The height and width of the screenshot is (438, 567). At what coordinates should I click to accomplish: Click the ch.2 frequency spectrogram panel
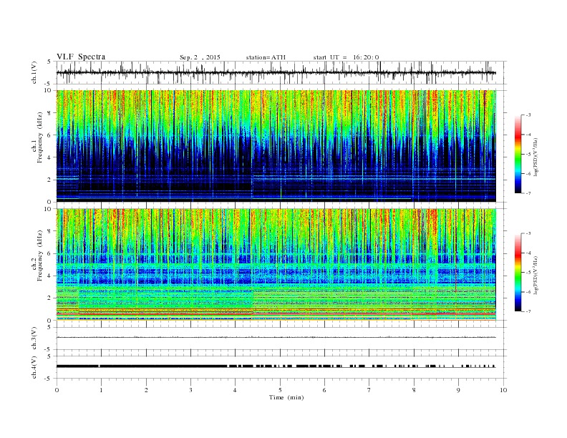click(281, 265)
